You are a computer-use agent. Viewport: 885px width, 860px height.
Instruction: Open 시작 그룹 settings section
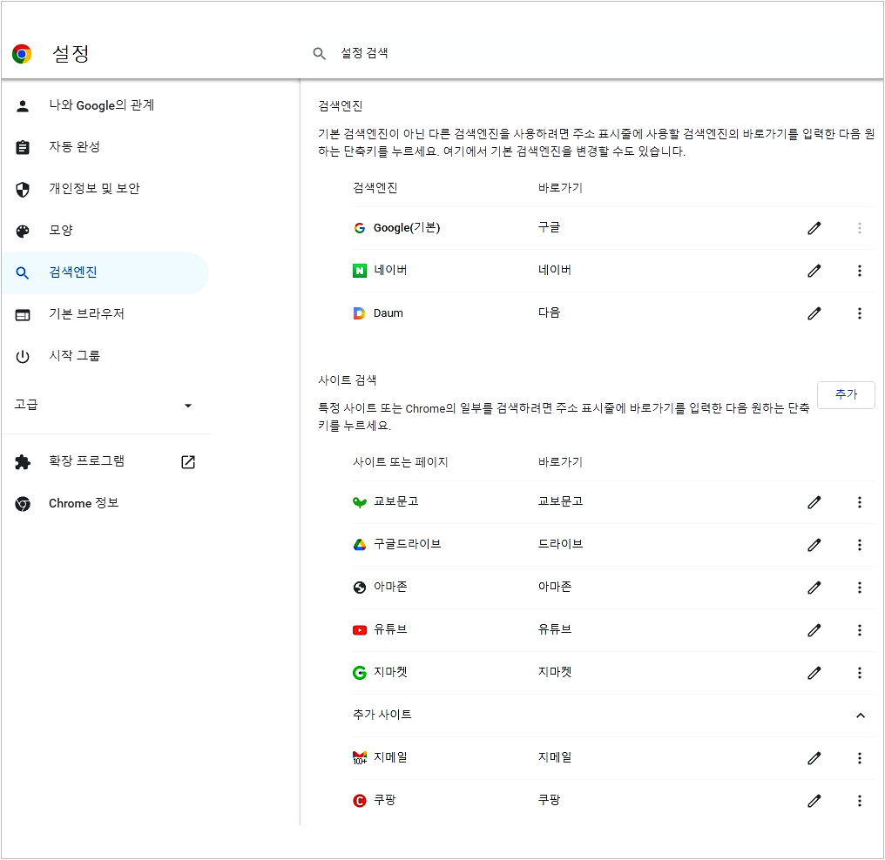coord(105,356)
